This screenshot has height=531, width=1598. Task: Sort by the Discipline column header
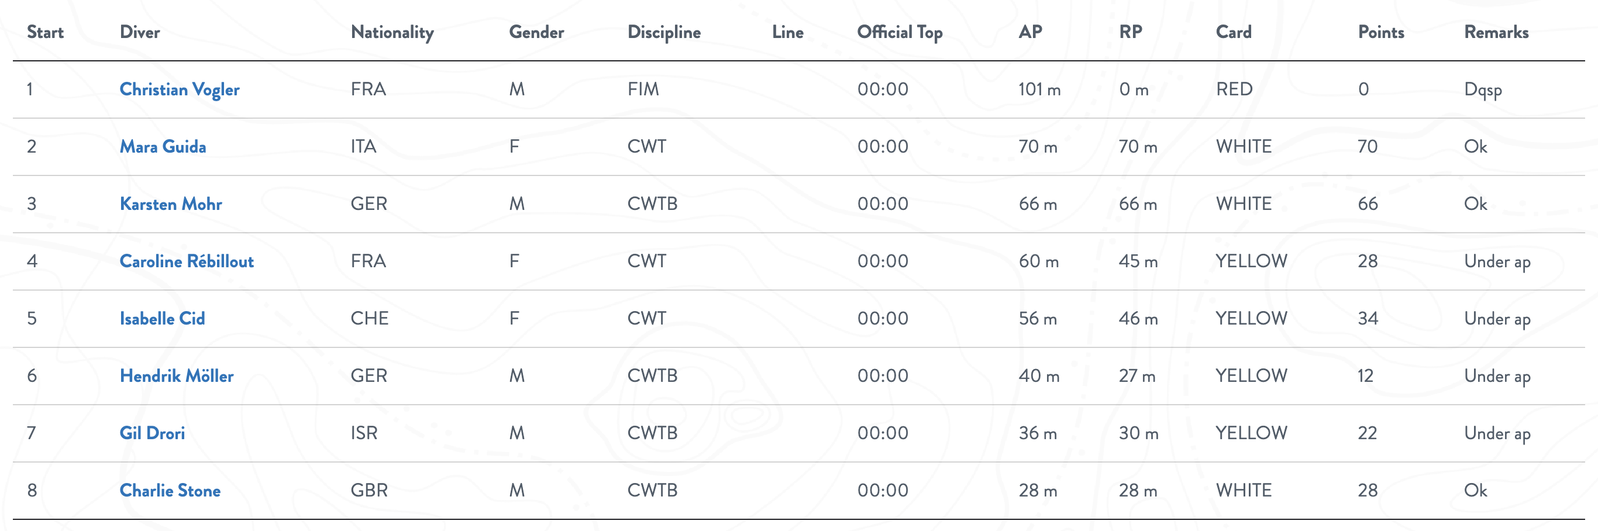tap(664, 32)
